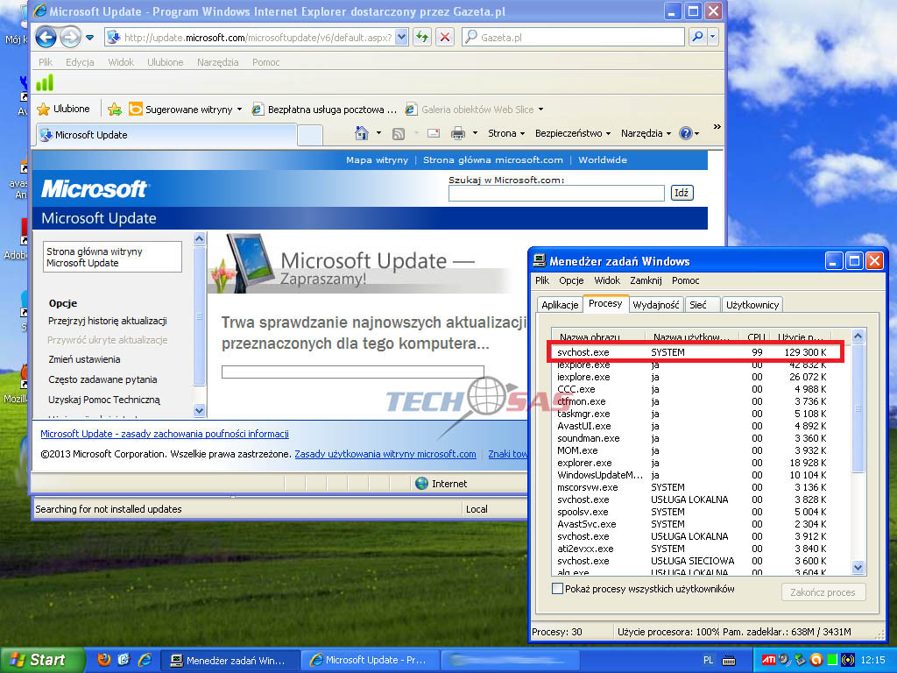Click the update check progress bar
This screenshot has width=897, height=673.
tap(353, 372)
